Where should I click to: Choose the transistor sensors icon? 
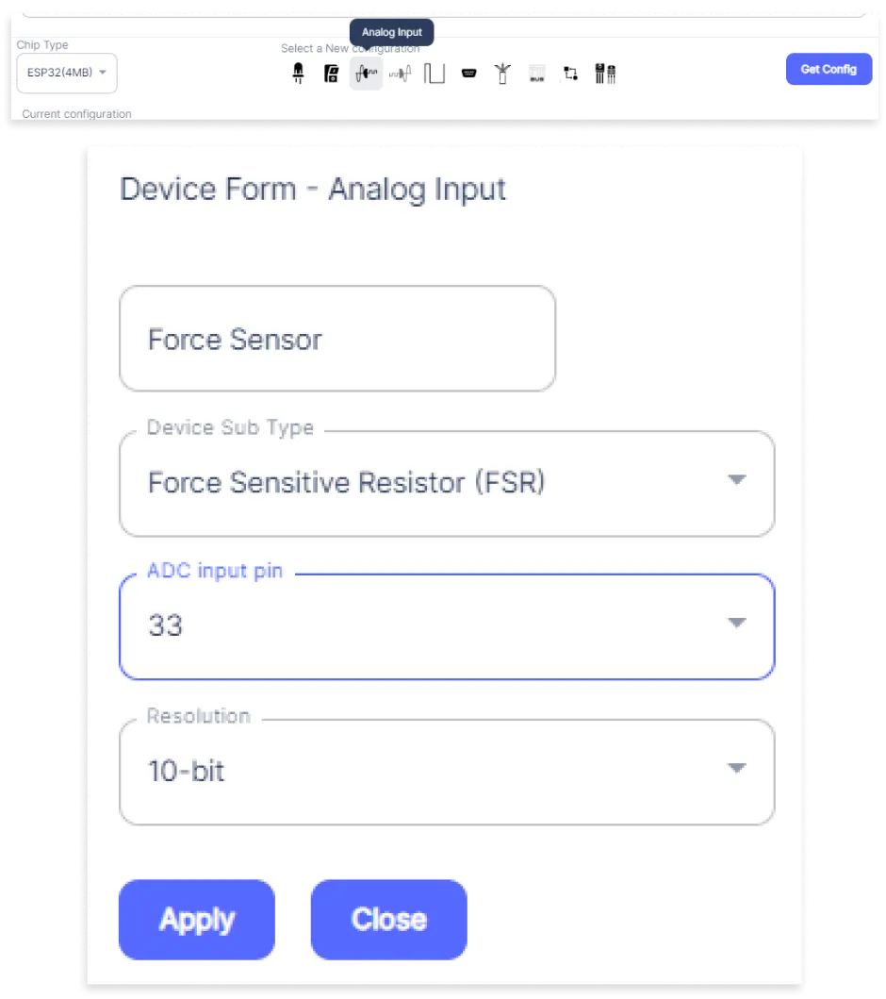click(605, 74)
